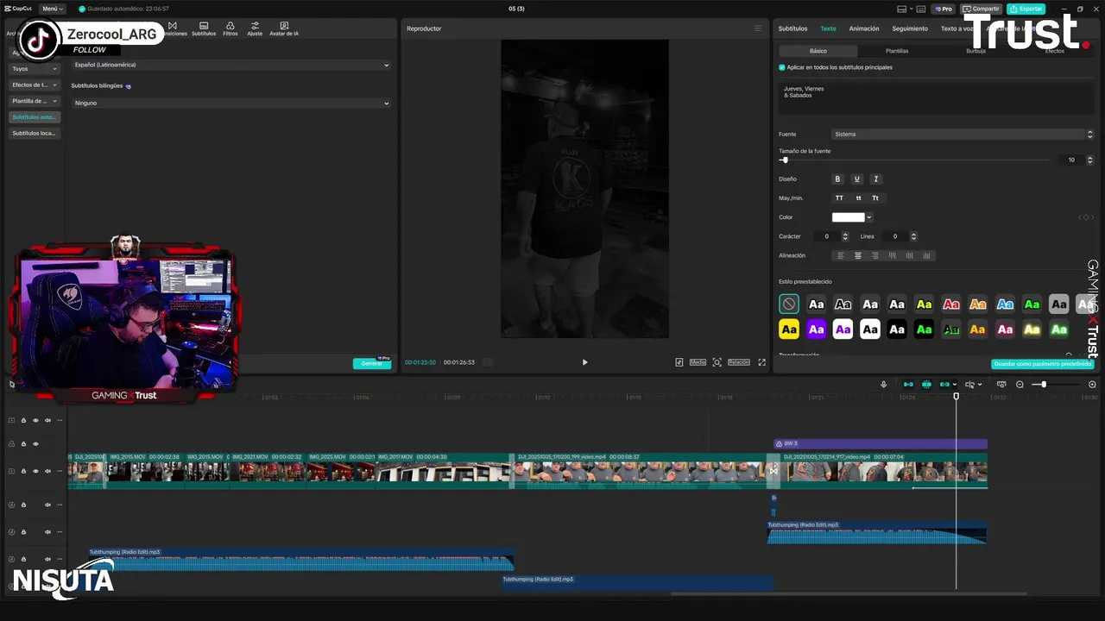Select the Plantillas sub-tab

(x=897, y=51)
